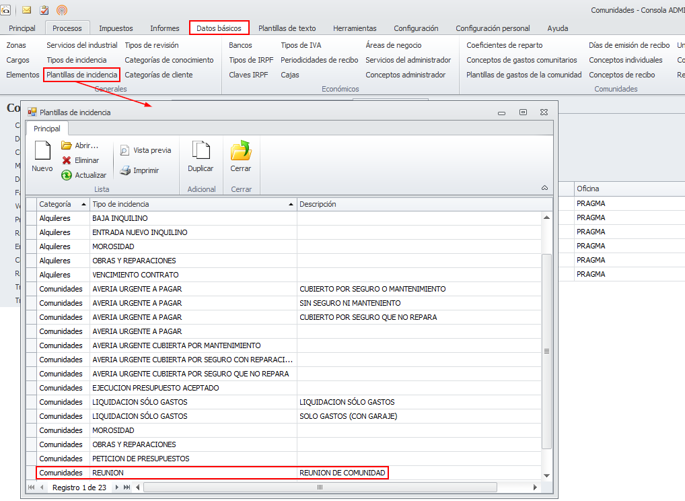
Task: Click the clipboard task icon in the quick access bar
Action: [x=44, y=9]
